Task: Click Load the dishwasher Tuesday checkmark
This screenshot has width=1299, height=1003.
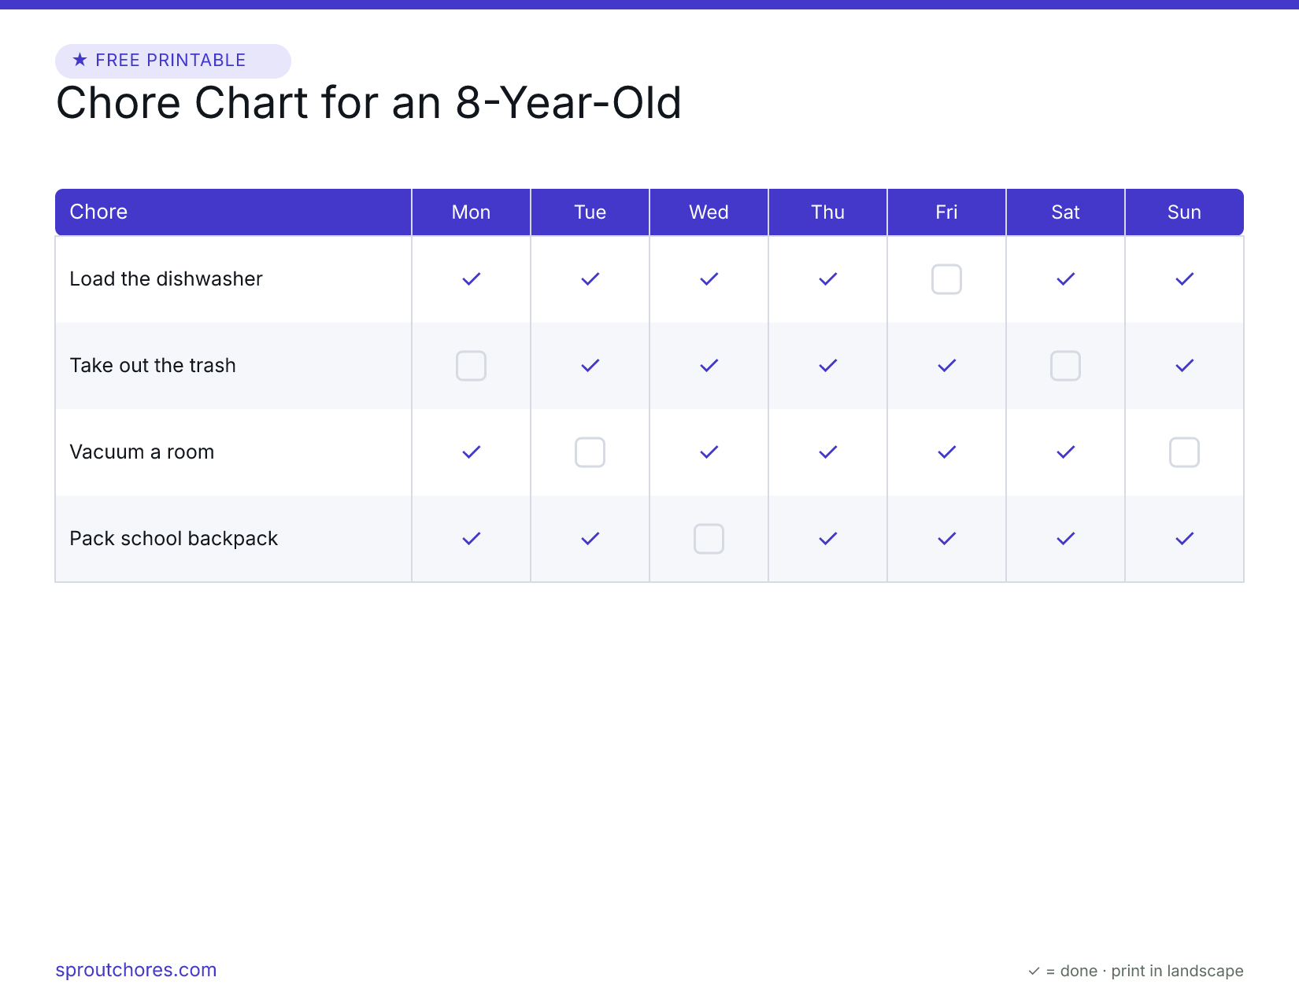Action: coord(590,279)
